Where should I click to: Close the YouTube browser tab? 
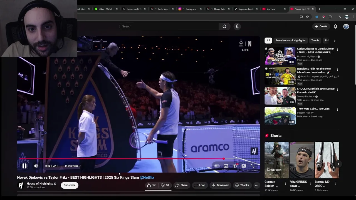285,9
